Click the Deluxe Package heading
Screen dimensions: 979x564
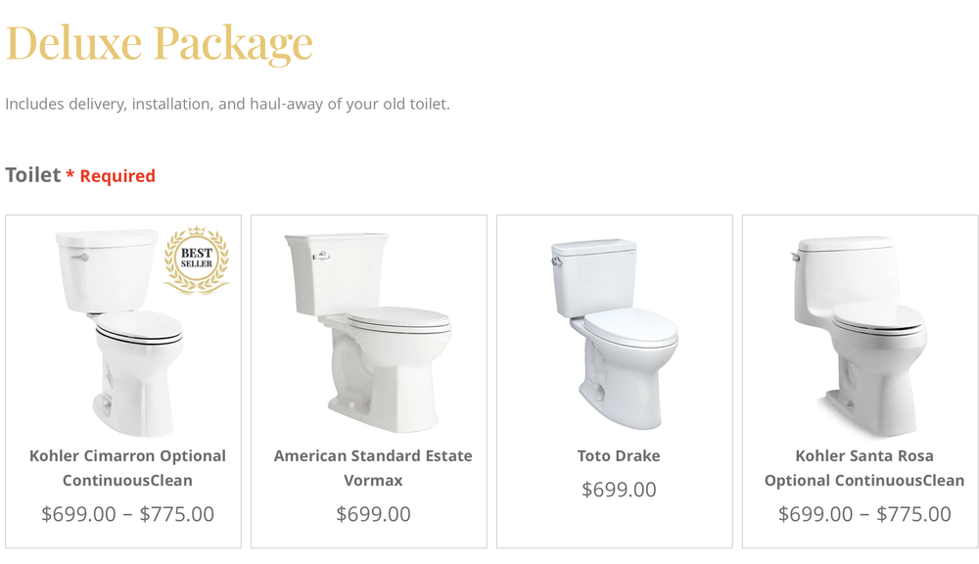coord(160,42)
